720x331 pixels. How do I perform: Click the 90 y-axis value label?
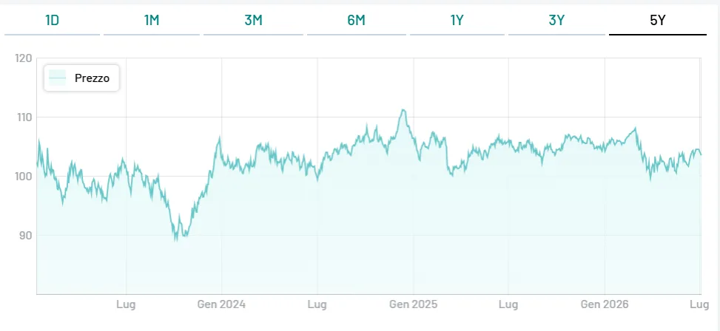point(26,236)
